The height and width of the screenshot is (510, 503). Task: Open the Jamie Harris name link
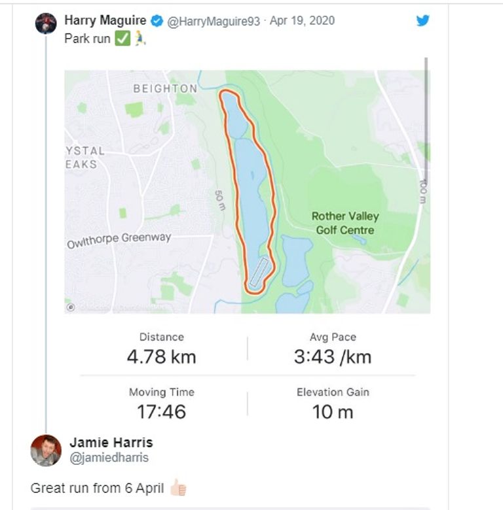111,443
